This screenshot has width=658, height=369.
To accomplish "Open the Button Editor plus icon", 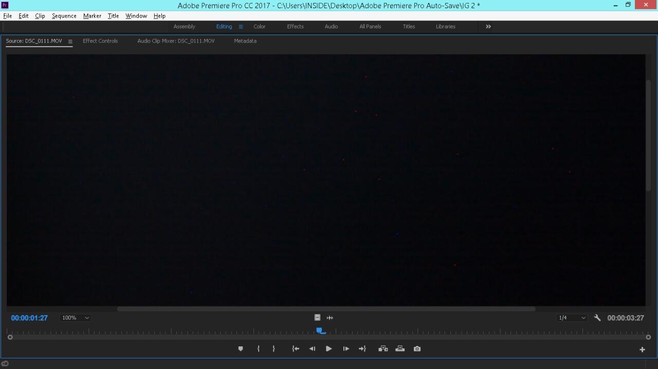I will pyautogui.click(x=642, y=349).
